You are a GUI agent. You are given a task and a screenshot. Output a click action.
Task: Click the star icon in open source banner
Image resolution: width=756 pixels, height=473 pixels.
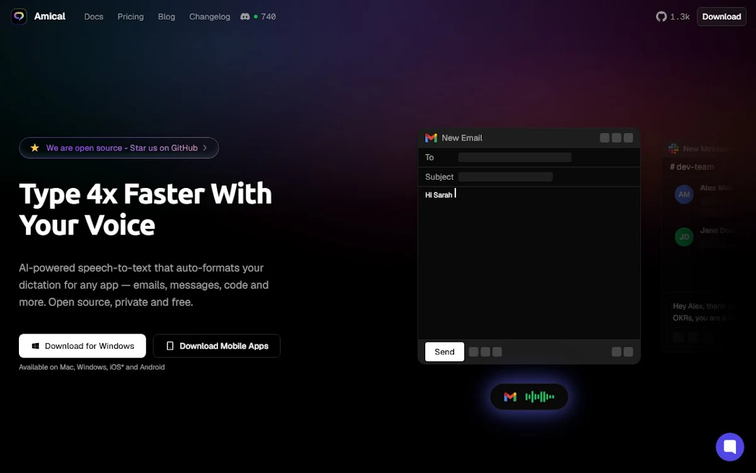pos(35,148)
